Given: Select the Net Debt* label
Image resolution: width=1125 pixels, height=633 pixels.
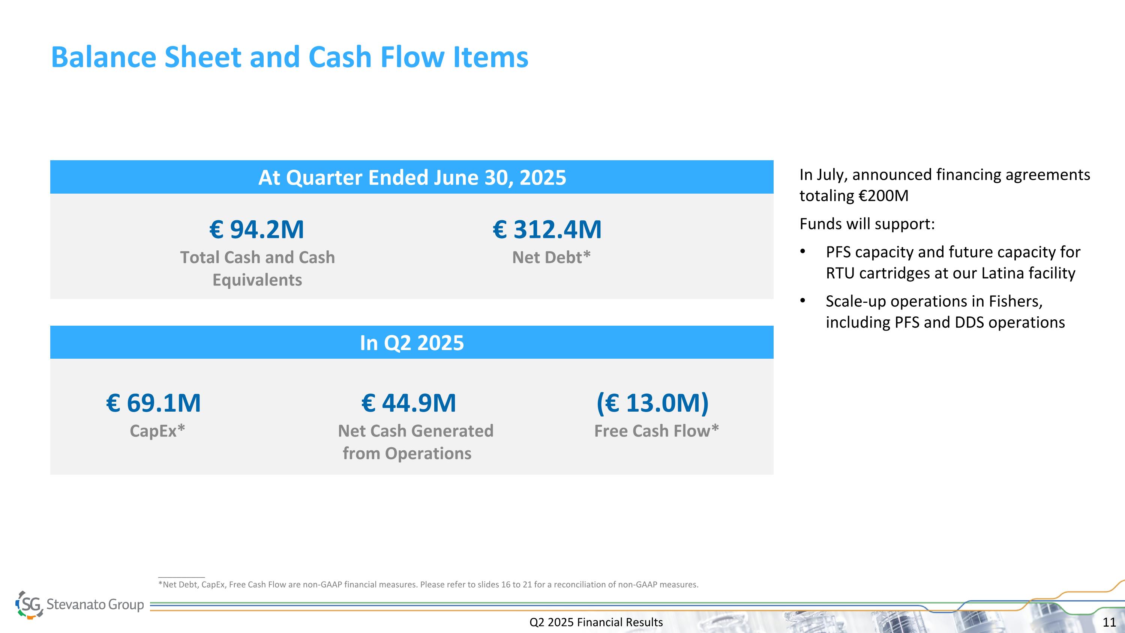Looking at the screenshot, I should [x=551, y=257].
